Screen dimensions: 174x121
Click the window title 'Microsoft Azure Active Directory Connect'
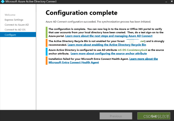point(31,2)
